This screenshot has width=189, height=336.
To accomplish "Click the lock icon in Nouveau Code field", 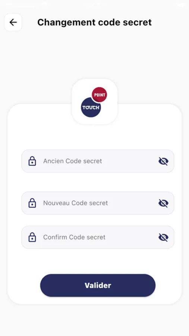I will coord(32,203).
